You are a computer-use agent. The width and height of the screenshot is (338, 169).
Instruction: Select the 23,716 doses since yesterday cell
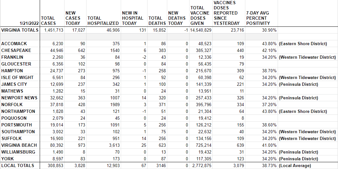[237, 30]
